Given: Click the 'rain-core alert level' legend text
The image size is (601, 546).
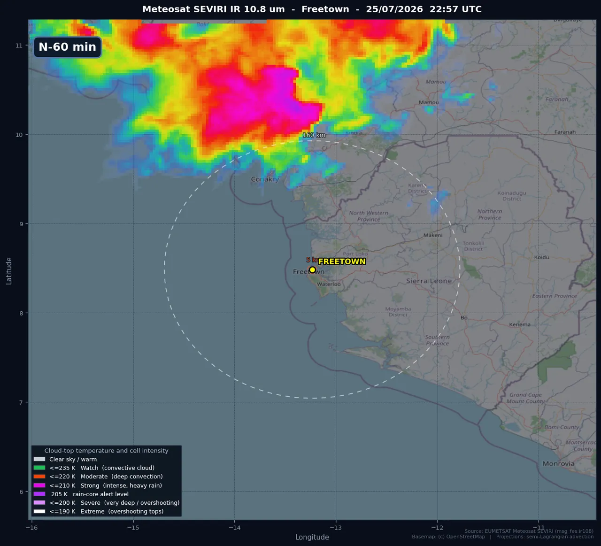Looking at the screenshot, I should [100, 494].
